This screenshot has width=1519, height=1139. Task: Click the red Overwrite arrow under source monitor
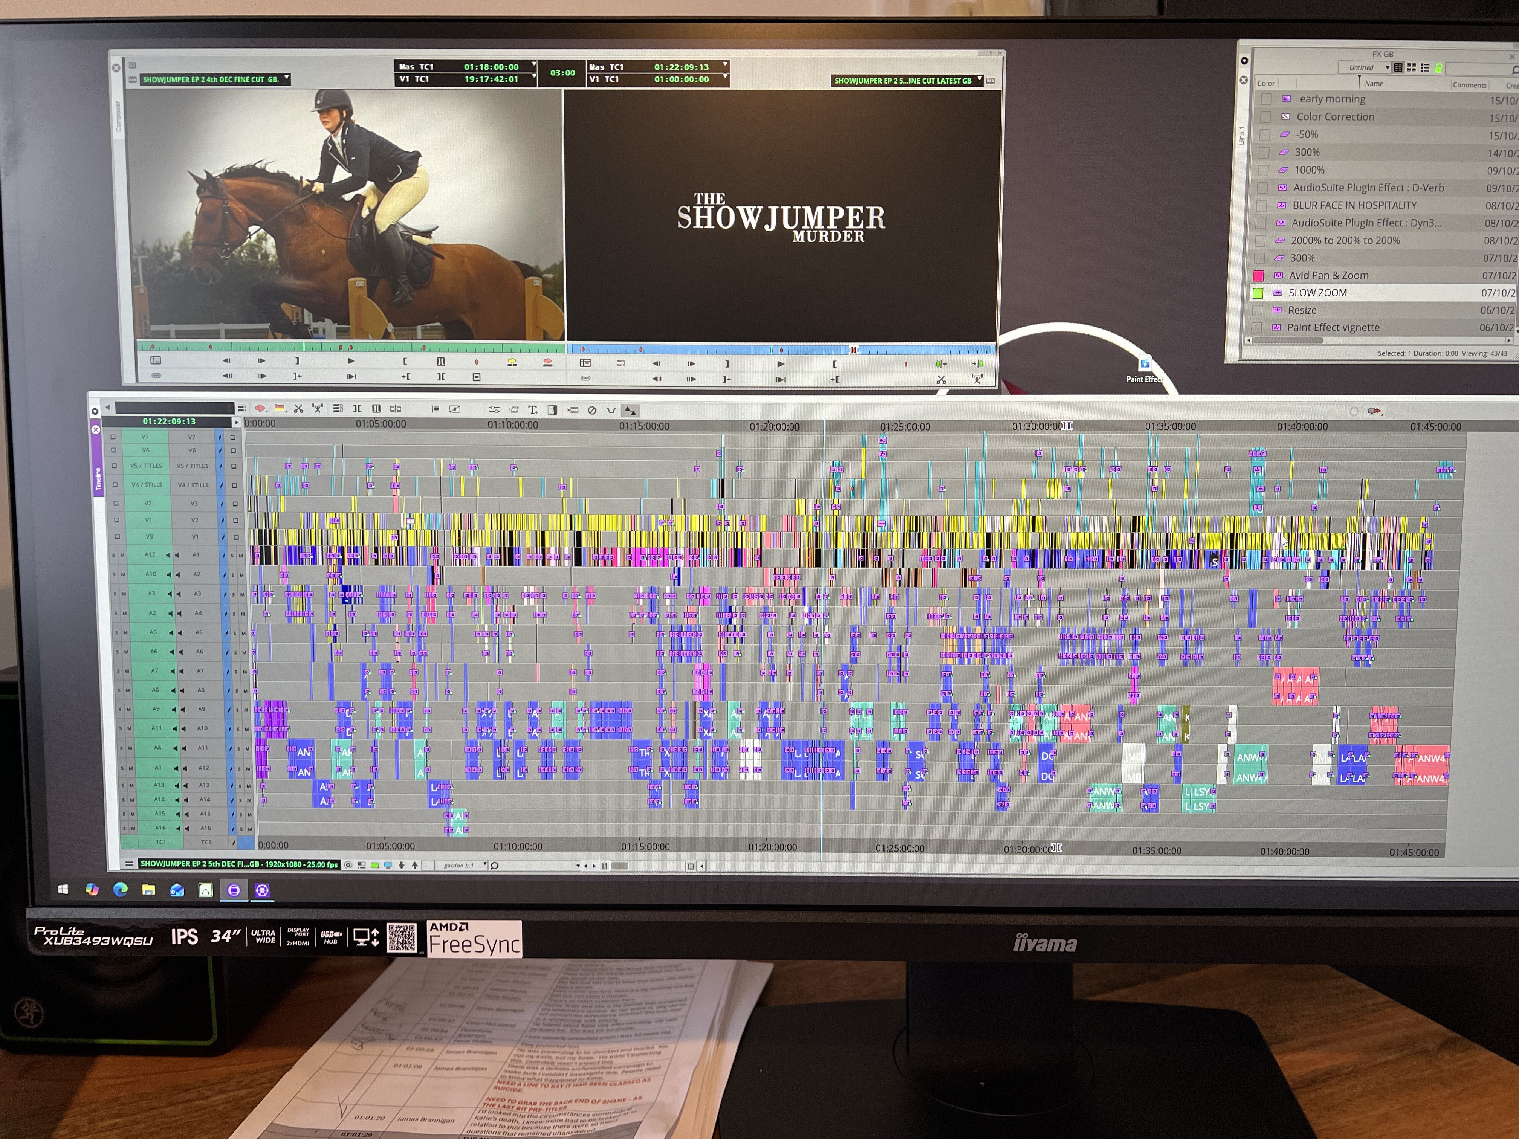(x=548, y=362)
